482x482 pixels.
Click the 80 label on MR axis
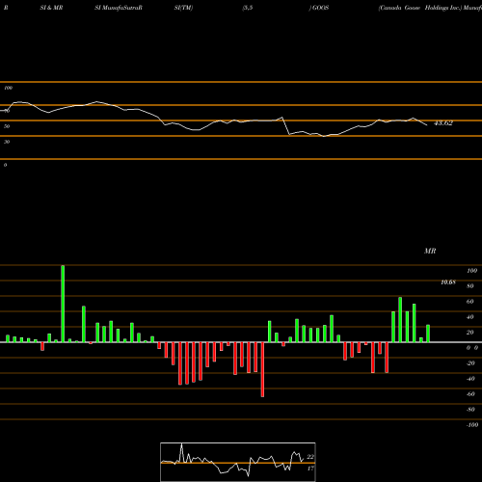[470, 286]
